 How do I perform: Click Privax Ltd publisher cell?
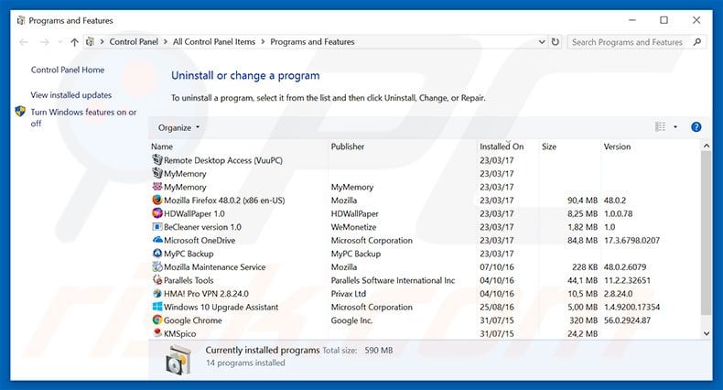[349, 294]
